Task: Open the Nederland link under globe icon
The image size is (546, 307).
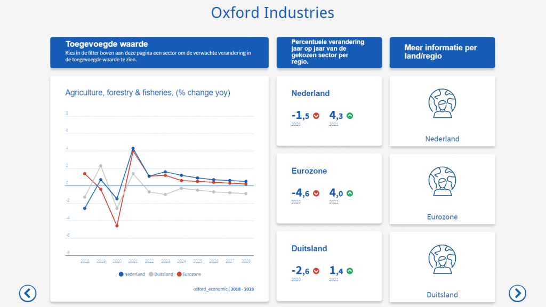Action: click(x=442, y=139)
